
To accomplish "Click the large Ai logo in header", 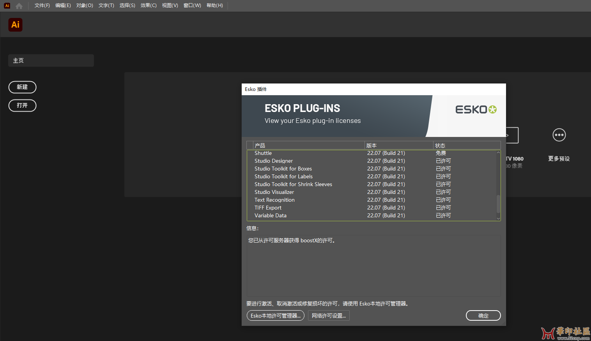I will click(x=15, y=25).
